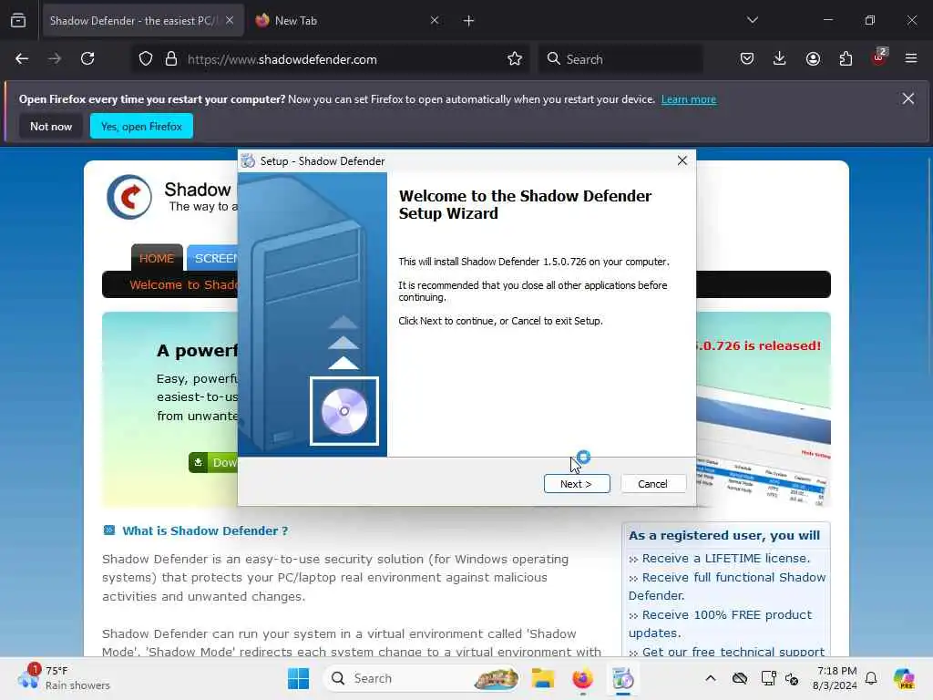This screenshot has width=933, height=700.
Task: Open the Learn more link
Action: 689,99
